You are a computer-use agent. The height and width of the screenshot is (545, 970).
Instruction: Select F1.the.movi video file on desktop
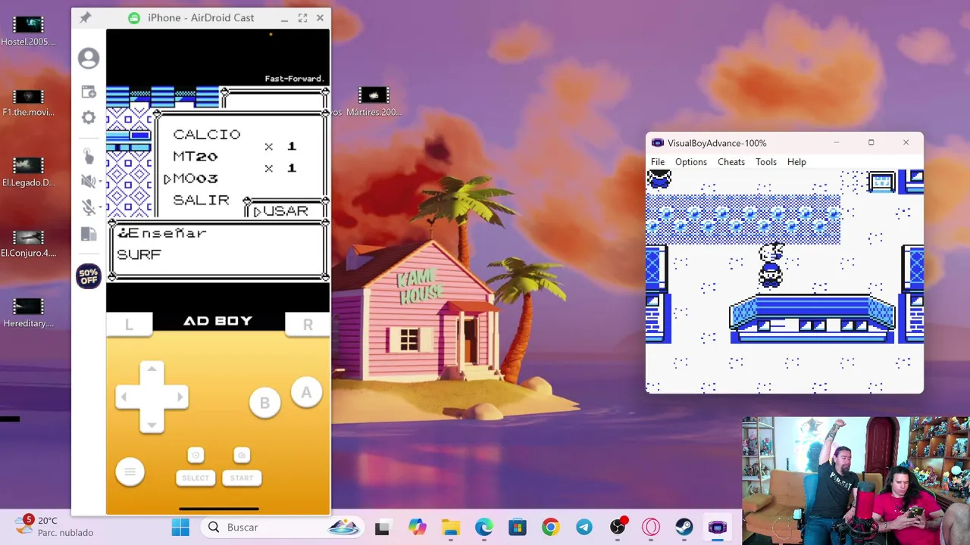28,103
